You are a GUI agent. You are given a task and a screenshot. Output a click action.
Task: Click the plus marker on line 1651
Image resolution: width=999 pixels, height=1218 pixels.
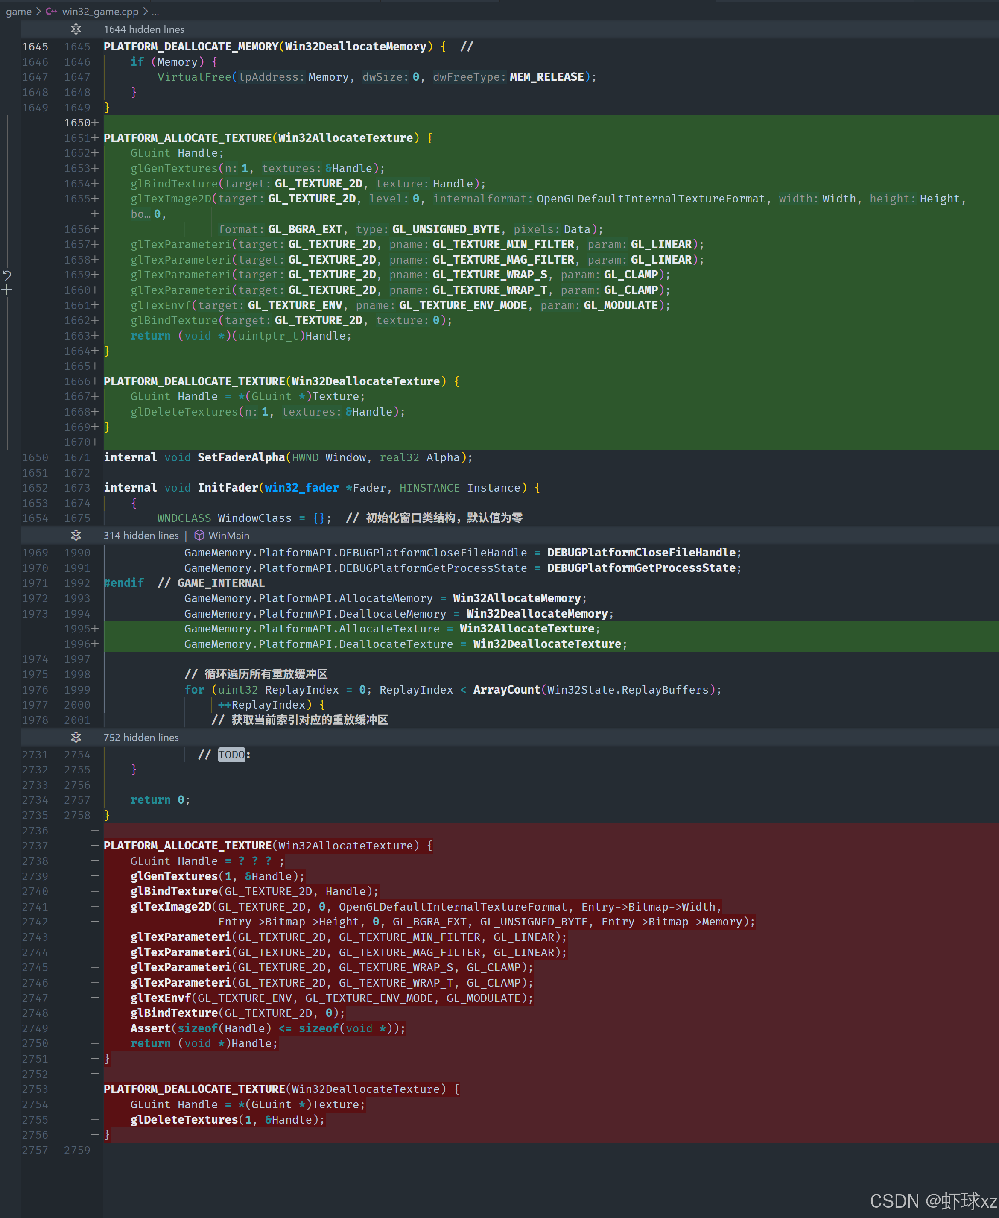pyautogui.click(x=95, y=138)
